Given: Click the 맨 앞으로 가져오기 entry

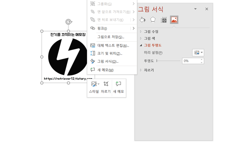Looking at the screenshot, I should [112, 12].
